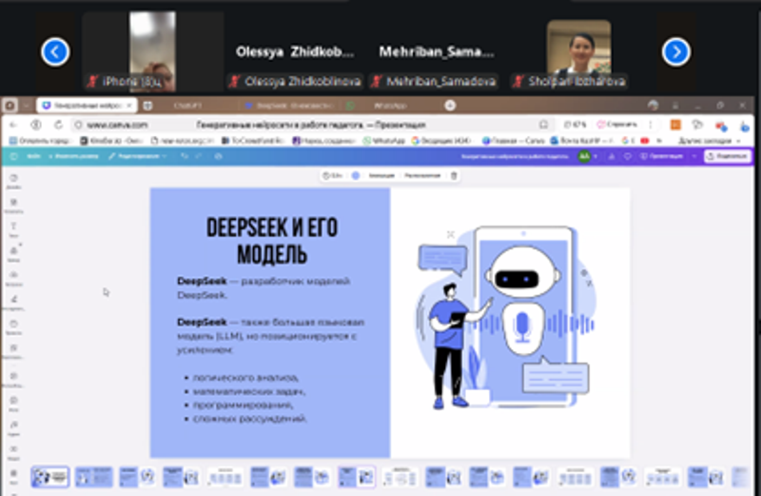Open the background color swatch above the slide
This screenshot has width=761, height=496.
click(x=355, y=175)
